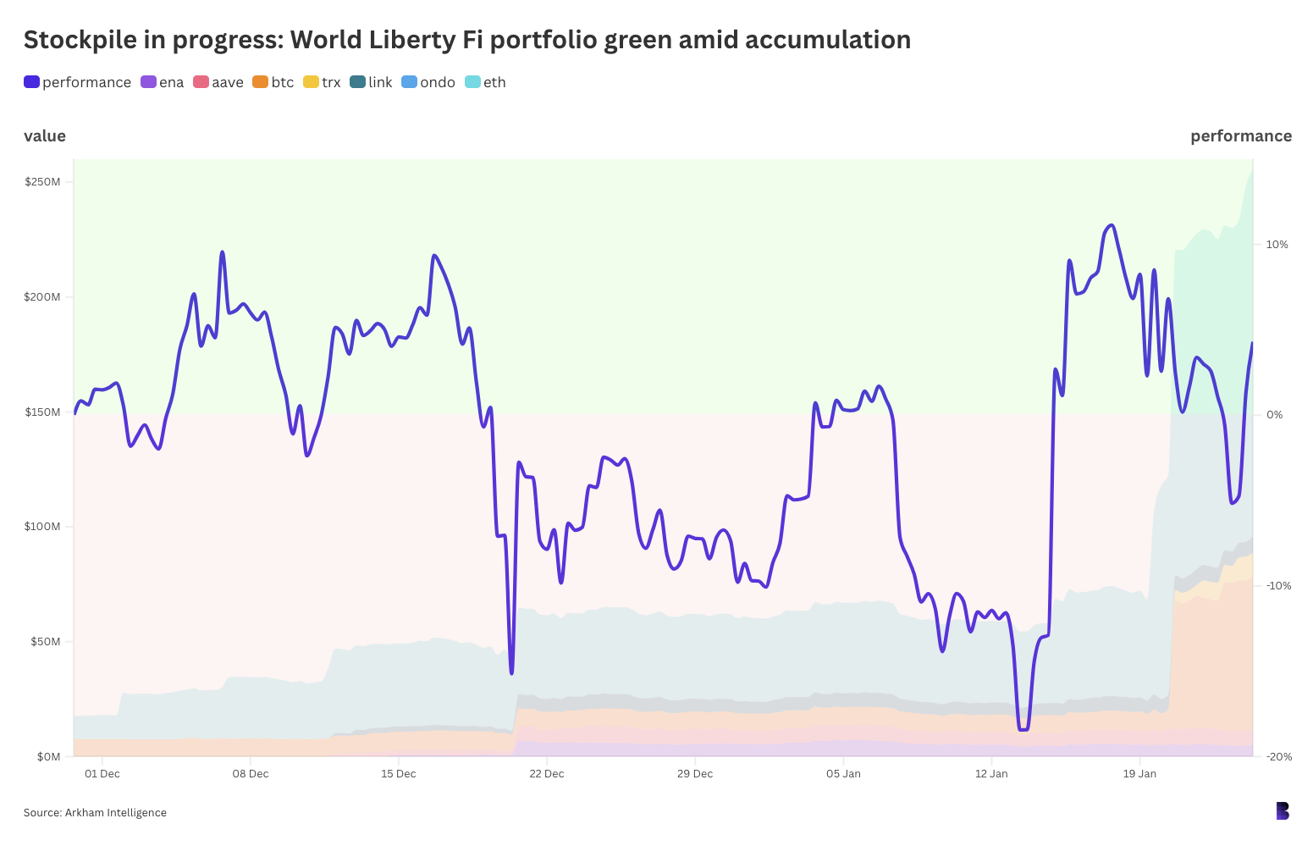
Task: Click the chart title heading
Action: pyautogui.click(x=466, y=40)
